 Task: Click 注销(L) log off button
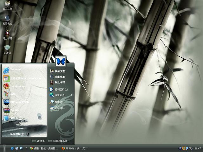click(x=39, y=141)
